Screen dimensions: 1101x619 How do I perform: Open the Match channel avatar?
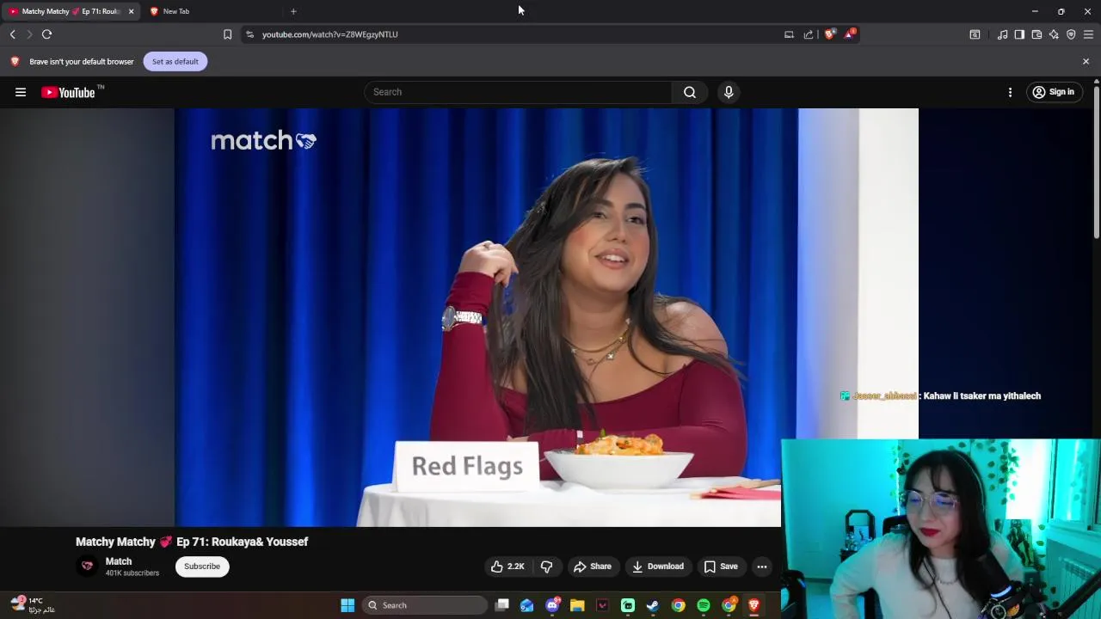87,566
